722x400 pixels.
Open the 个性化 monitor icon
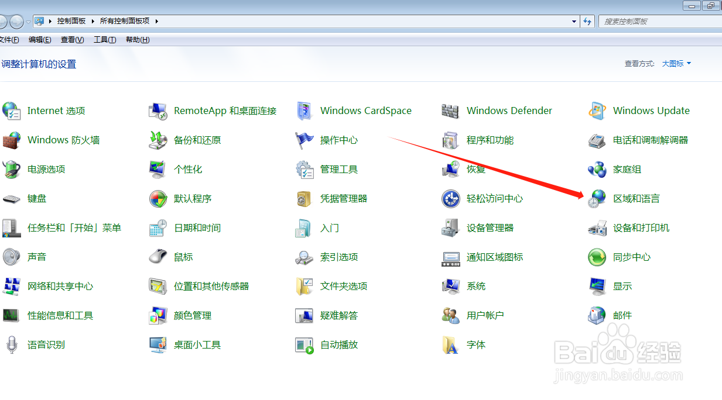coord(158,169)
